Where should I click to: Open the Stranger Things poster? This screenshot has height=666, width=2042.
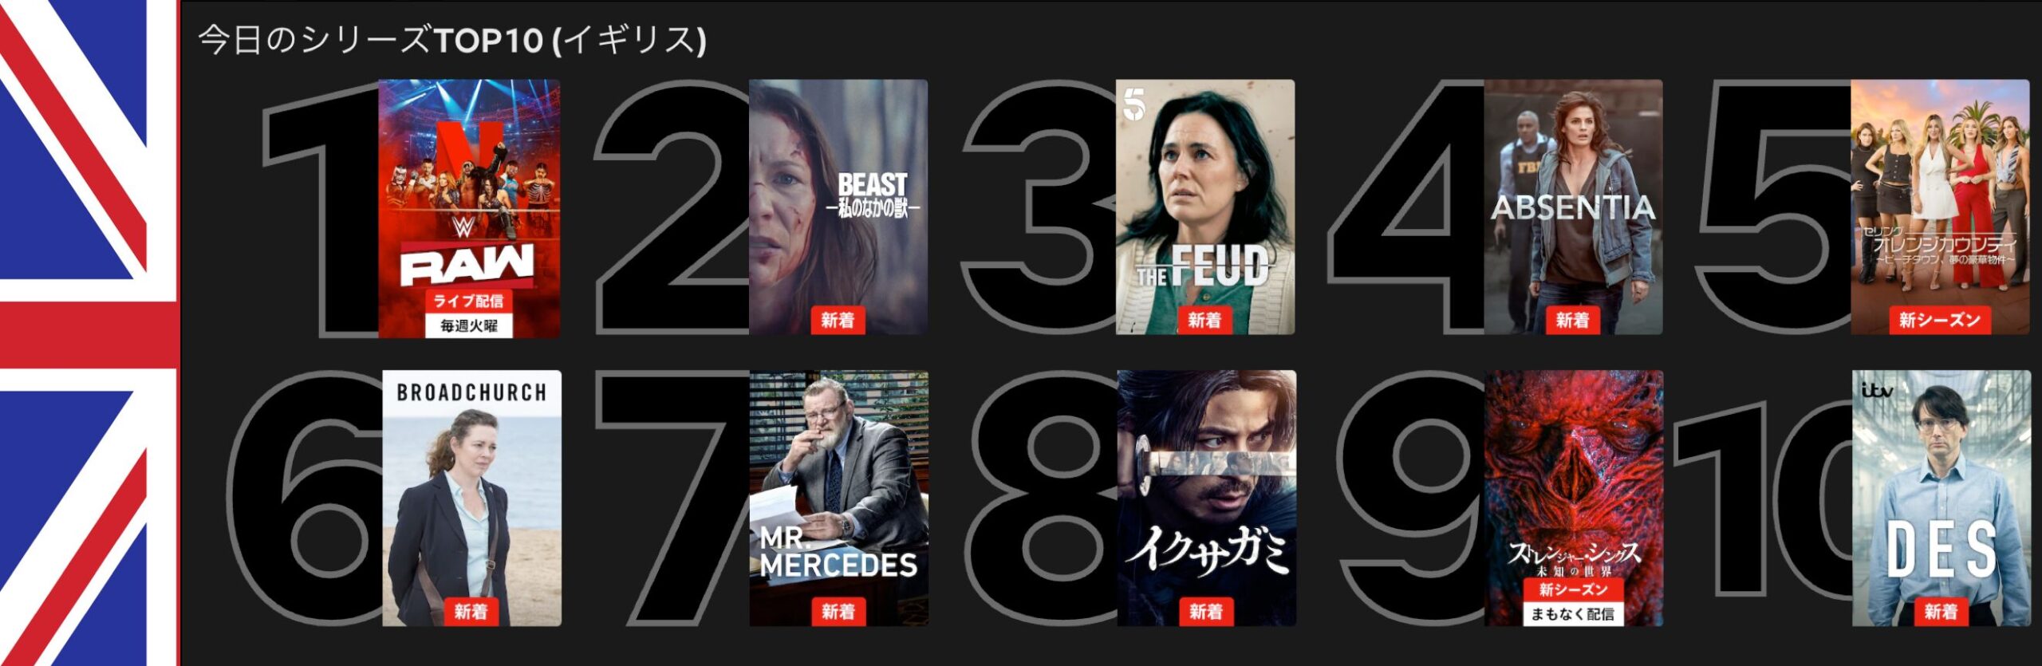click(1574, 499)
